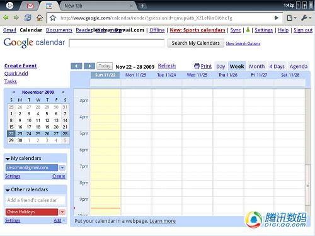Image resolution: width=315 pixels, height=236 pixels.
Task: Open New: Sports calendars link
Action: 197,30
